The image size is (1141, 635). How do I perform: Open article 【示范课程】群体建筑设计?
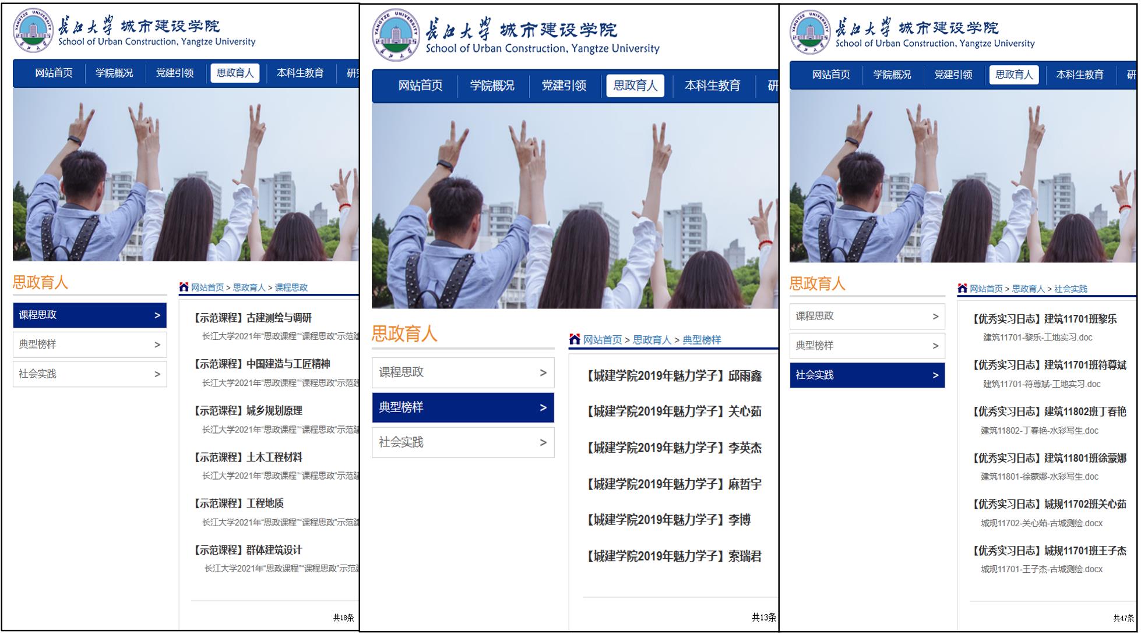coord(248,550)
